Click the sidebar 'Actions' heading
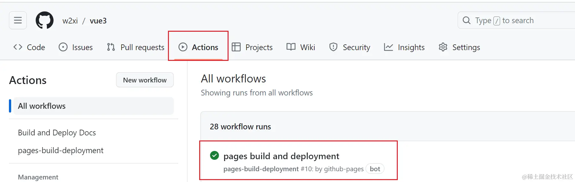 point(28,80)
